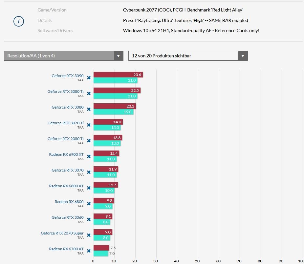
Task: Click the red 9.8 bar for RX 6800
Action: point(104,201)
